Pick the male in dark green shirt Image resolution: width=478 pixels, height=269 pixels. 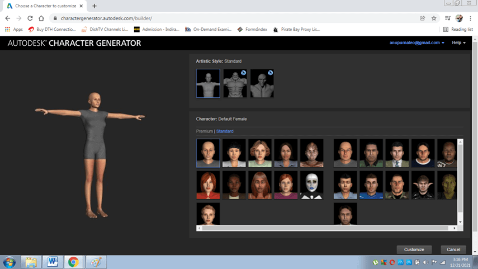coord(371,153)
